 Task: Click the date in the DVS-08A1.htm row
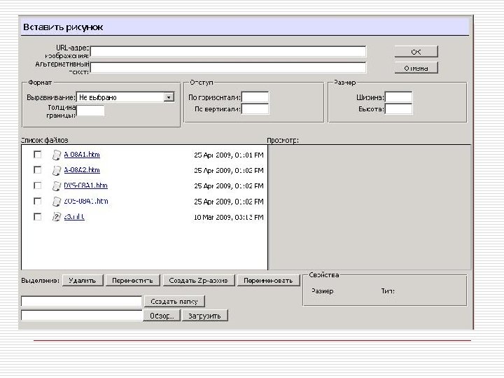pyautogui.click(x=229, y=186)
